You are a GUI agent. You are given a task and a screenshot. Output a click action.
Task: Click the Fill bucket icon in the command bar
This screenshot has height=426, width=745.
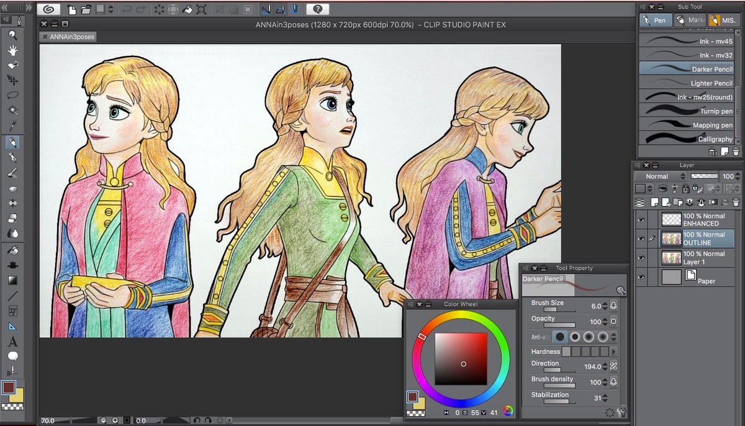click(187, 9)
